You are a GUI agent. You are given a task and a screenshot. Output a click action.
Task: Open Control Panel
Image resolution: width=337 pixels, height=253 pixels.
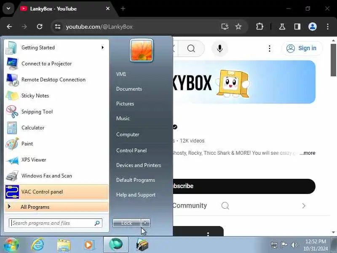point(131,151)
